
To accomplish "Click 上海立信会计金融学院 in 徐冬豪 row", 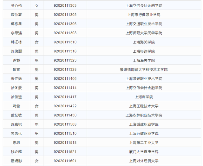I will (x=144, y=88).
